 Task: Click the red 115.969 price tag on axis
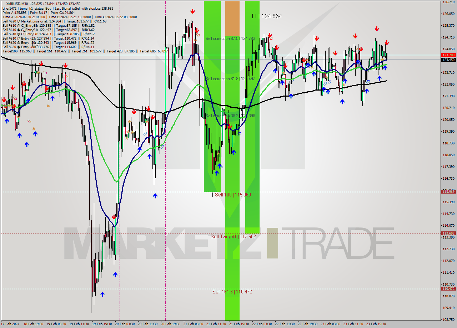448,191
